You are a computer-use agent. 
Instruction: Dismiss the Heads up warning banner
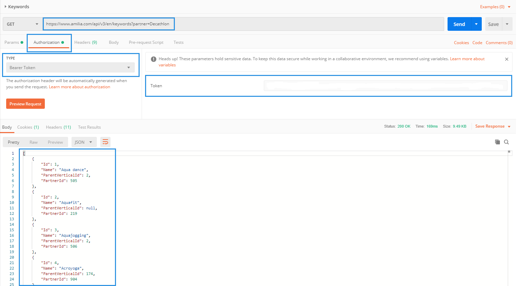[x=507, y=59]
